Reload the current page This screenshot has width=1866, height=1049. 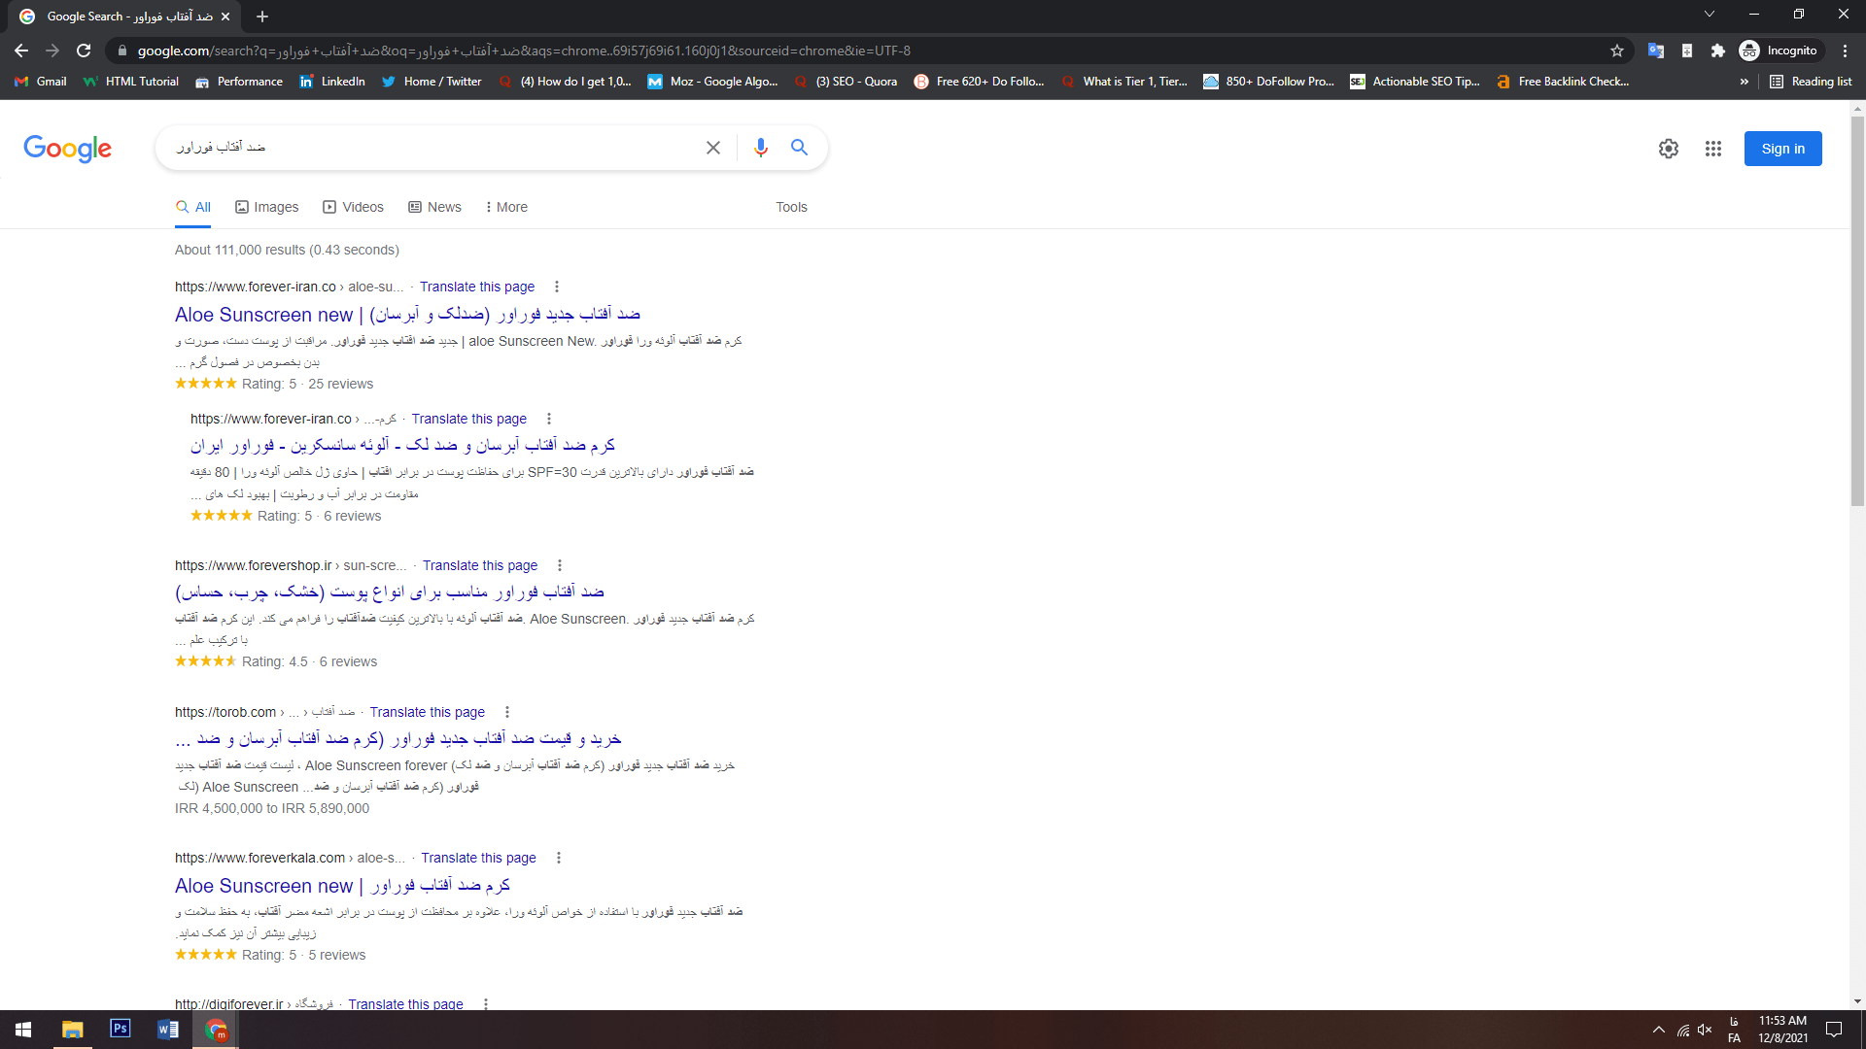pyautogui.click(x=84, y=51)
